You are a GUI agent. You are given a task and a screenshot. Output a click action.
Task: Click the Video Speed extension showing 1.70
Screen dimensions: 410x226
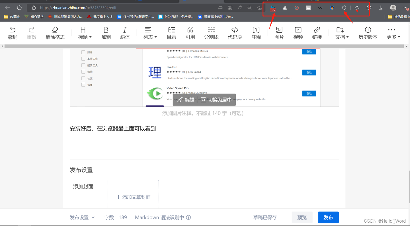pos(273,8)
